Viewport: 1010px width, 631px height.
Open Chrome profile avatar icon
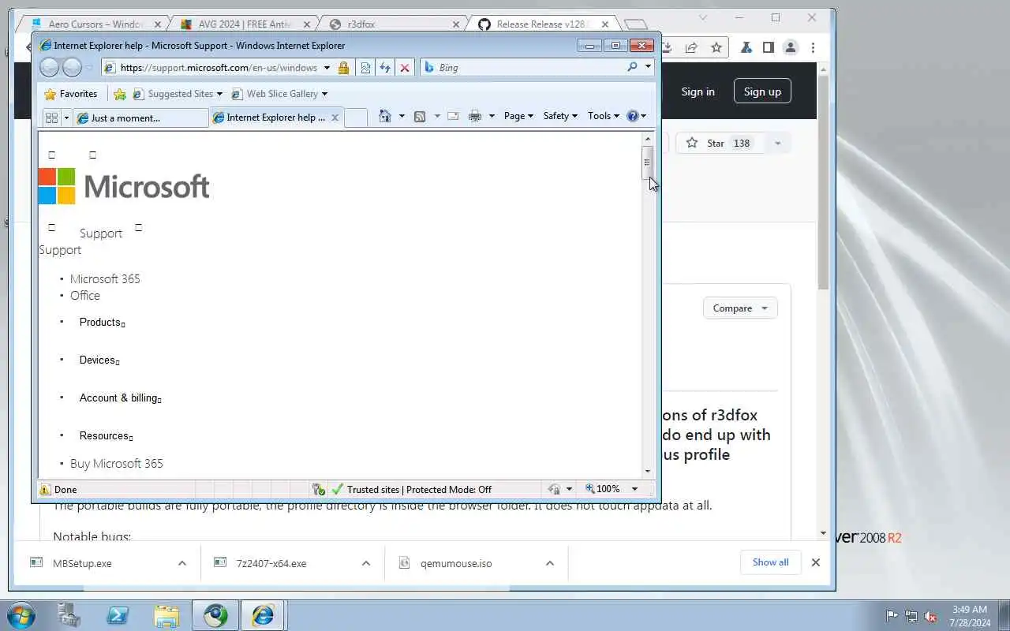tap(790, 47)
